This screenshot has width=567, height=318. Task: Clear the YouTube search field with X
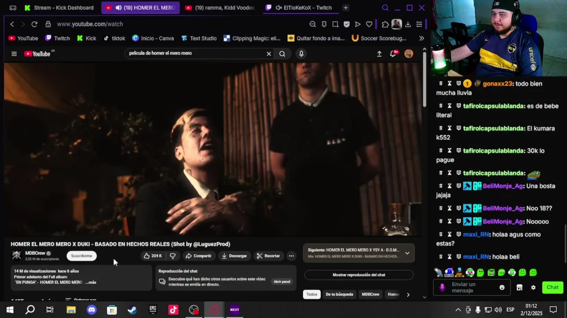point(269,54)
